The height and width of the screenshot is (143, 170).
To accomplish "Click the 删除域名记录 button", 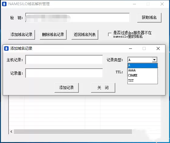I will pos(53,35).
